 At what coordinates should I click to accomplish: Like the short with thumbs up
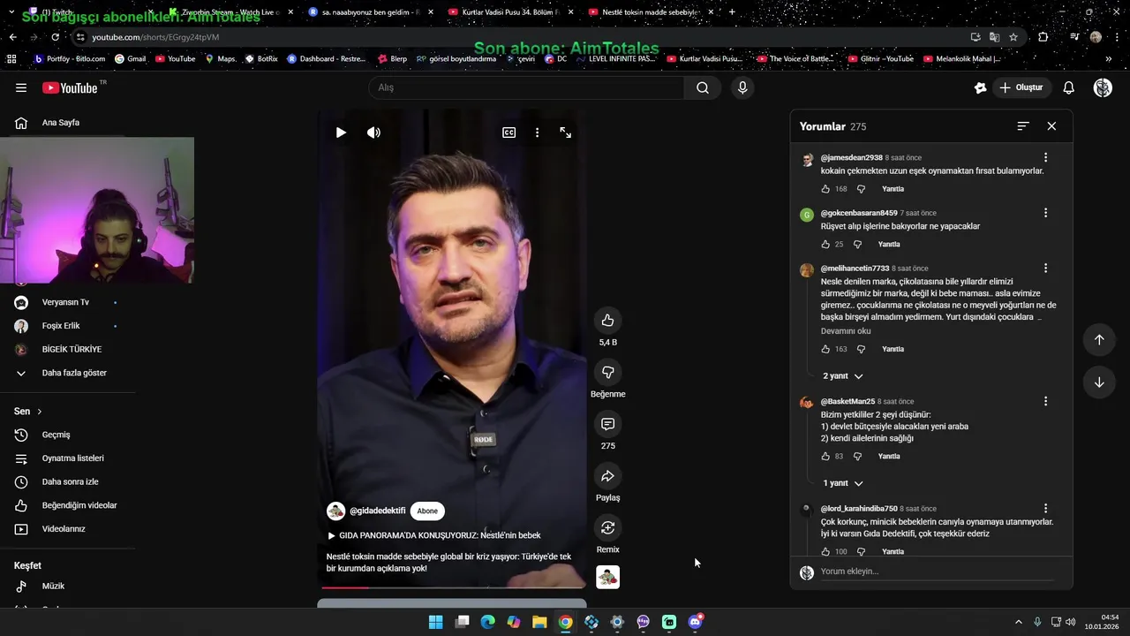[607, 320]
